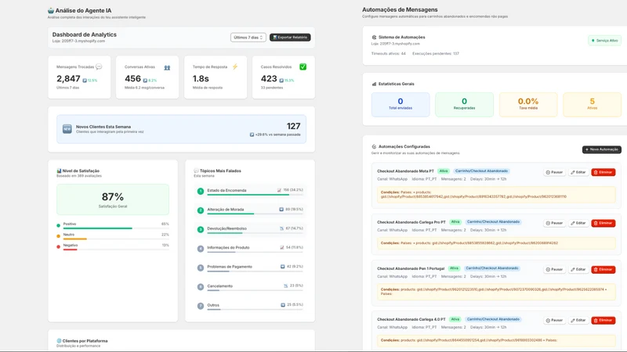Click the Total enviadas statistic card

400,105
